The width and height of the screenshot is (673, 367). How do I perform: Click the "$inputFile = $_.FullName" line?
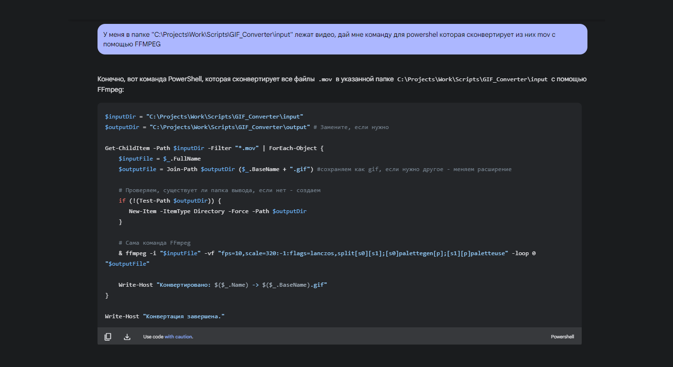[x=160, y=159]
